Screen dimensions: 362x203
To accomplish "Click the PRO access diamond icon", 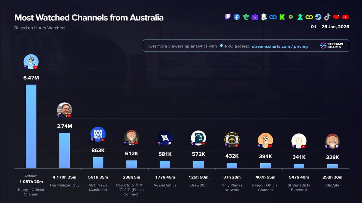I will coord(221,46).
